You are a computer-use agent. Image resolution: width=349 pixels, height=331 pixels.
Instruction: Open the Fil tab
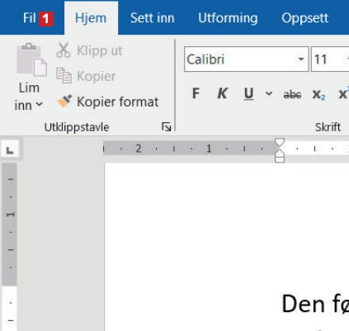[30, 18]
